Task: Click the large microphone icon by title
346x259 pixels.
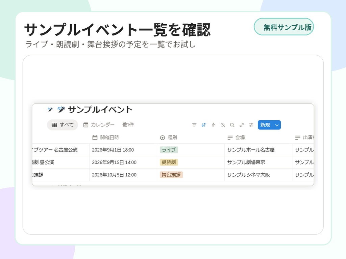Action: [x=61, y=109]
